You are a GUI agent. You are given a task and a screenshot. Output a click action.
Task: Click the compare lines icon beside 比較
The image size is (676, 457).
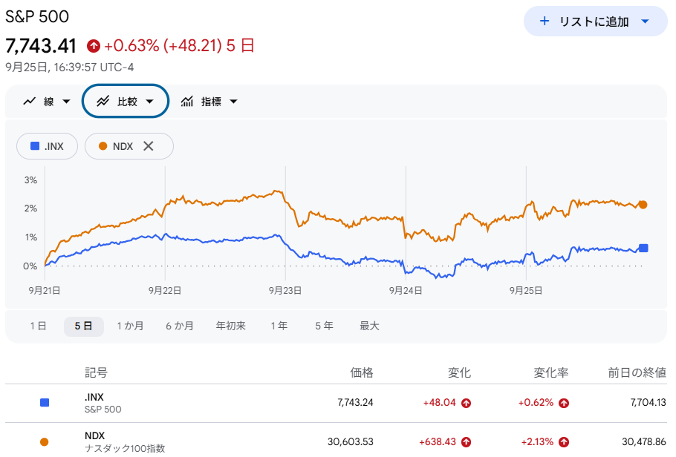click(103, 101)
